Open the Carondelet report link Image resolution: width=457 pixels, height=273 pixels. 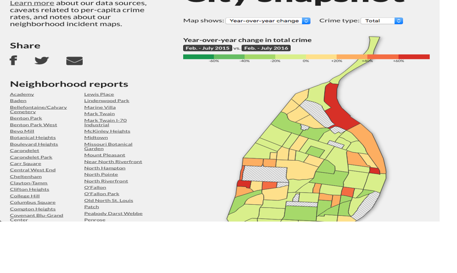coord(24,151)
